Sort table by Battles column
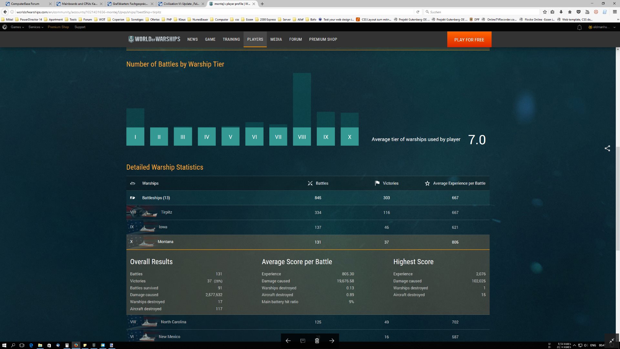Viewport: 620px width, 349px height. click(318, 183)
